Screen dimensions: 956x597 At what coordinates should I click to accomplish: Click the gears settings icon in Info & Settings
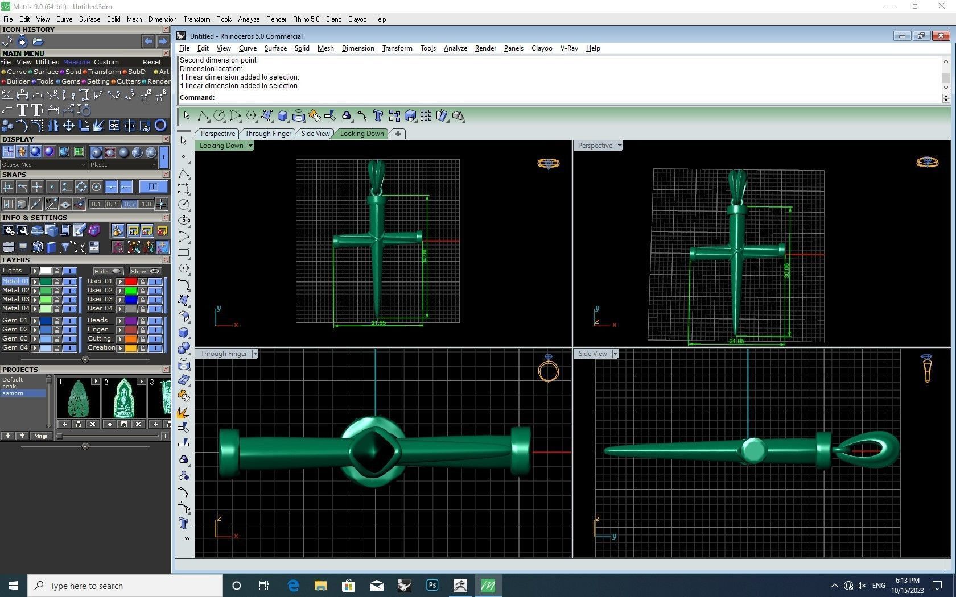8,230
